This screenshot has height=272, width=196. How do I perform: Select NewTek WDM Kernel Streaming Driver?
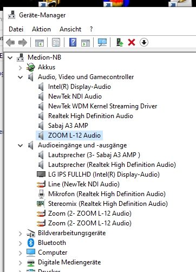103,106
